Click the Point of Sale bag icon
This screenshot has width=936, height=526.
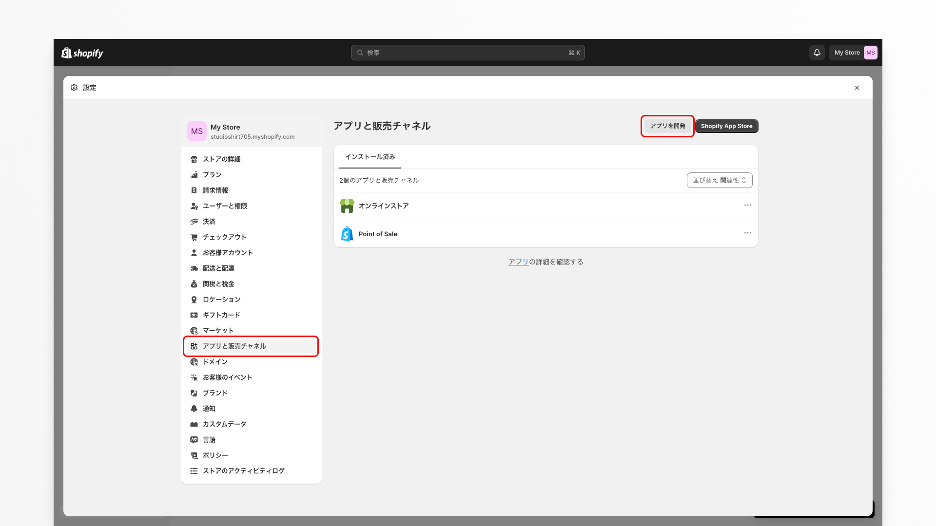347,234
